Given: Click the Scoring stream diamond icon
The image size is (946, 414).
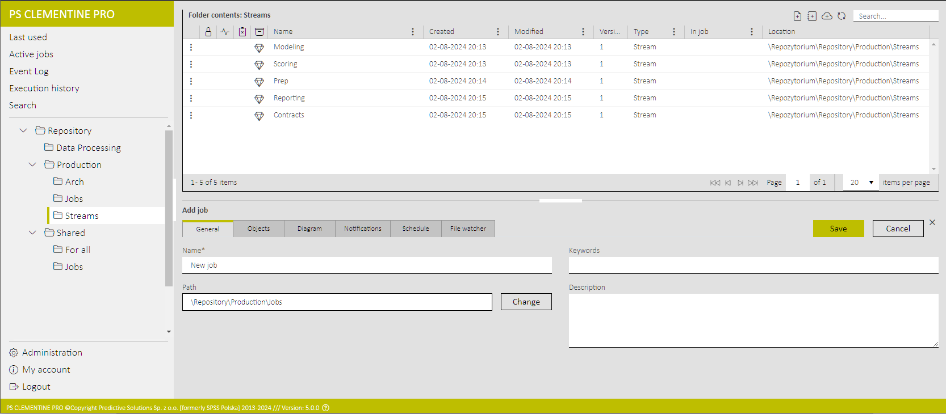Looking at the screenshot, I should pos(259,65).
